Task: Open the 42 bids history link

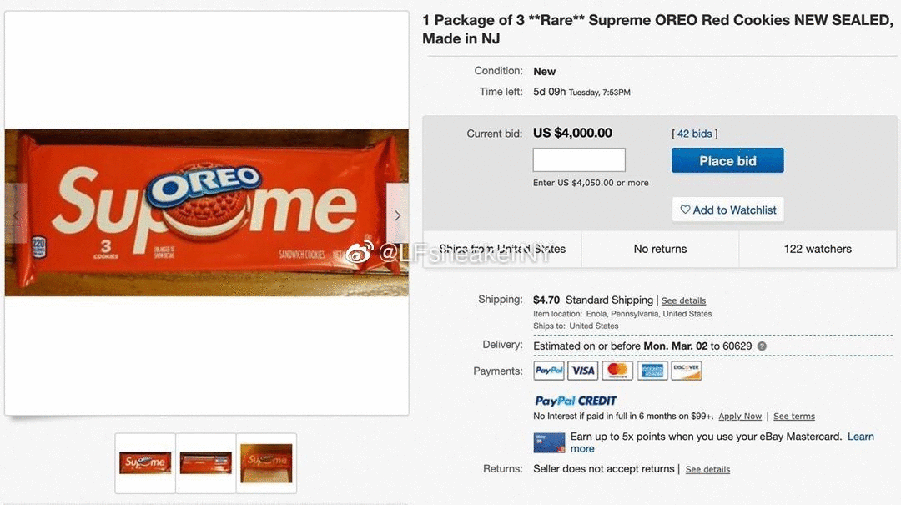Action: pyautogui.click(x=694, y=134)
